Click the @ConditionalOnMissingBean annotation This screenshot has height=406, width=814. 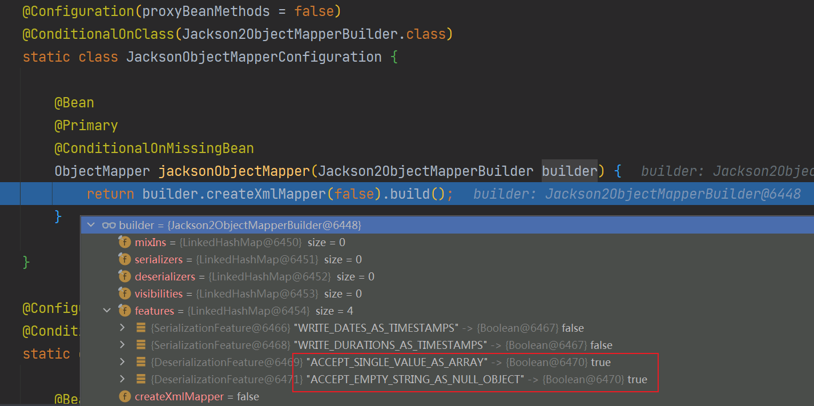click(x=154, y=148)
